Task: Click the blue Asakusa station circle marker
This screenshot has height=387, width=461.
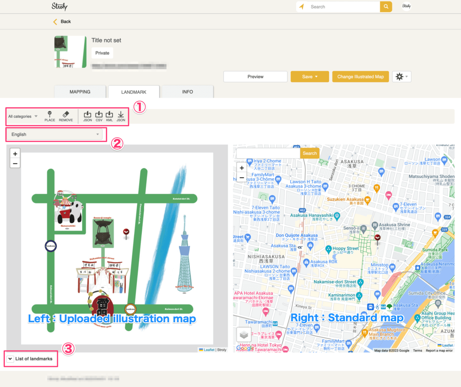Action: pyautogui.click(x=50, y=246)
